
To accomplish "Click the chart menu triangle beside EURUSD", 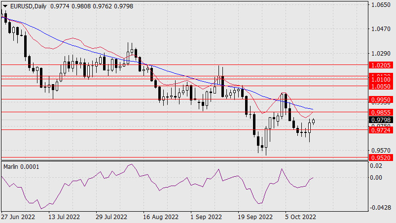I will (x=5, y=6).
